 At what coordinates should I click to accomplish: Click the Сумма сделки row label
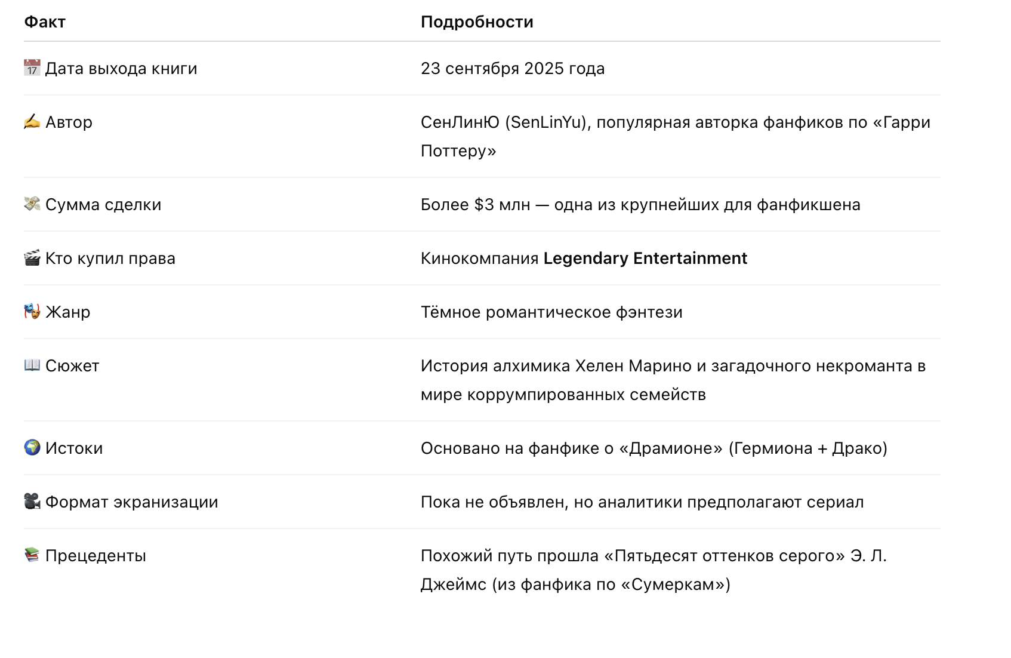point(103,205)
